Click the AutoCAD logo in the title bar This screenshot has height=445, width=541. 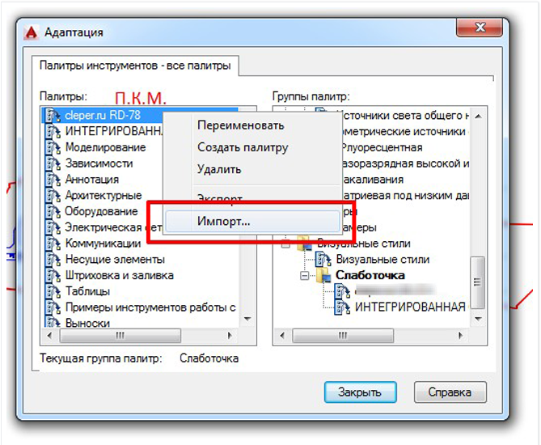pos(31,32)
